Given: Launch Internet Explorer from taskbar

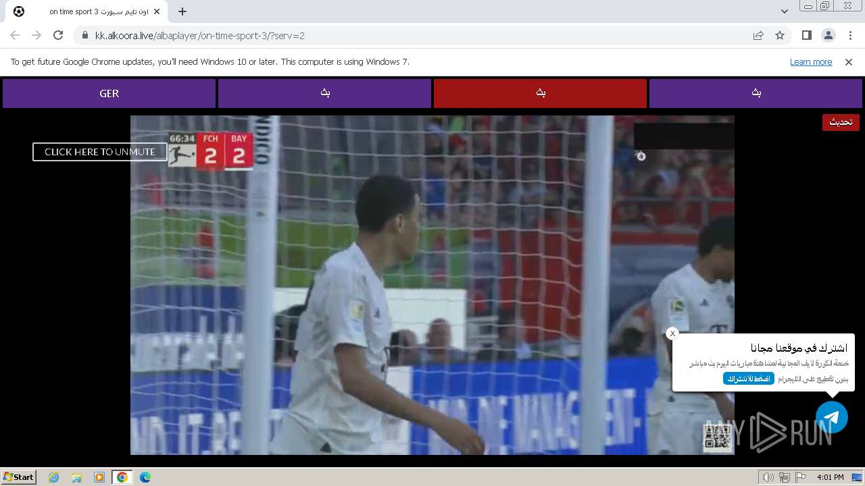Looking at the screenshot, I should (x=54, y=477).
